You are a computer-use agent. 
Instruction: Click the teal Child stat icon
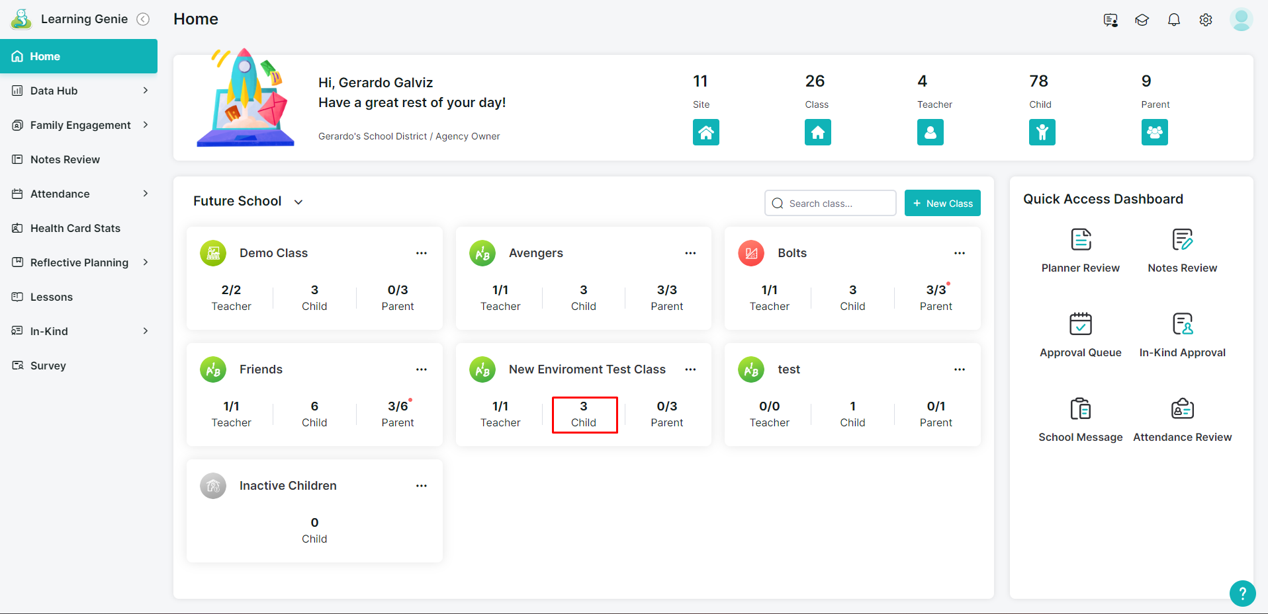pos(1042,132)
